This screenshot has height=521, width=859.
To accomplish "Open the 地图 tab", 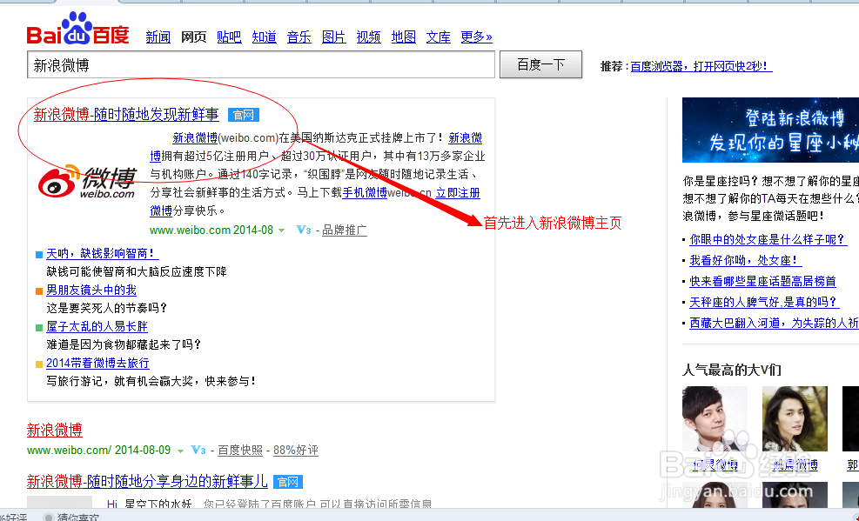I will (404, 37).
